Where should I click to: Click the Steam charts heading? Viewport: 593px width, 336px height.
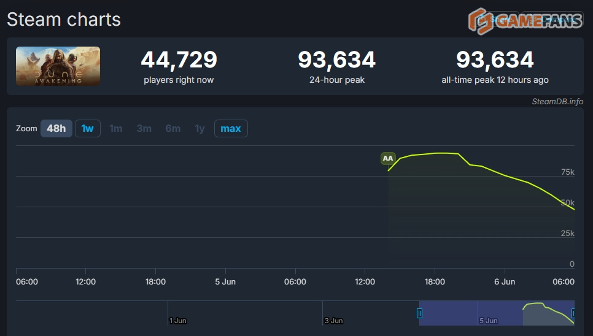[64, 19]
